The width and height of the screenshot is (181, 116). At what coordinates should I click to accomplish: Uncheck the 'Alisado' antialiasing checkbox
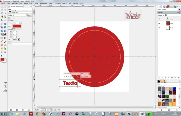[9, 20]
